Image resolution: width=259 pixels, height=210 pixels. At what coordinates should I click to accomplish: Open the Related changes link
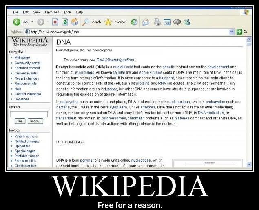coord(27,141)
